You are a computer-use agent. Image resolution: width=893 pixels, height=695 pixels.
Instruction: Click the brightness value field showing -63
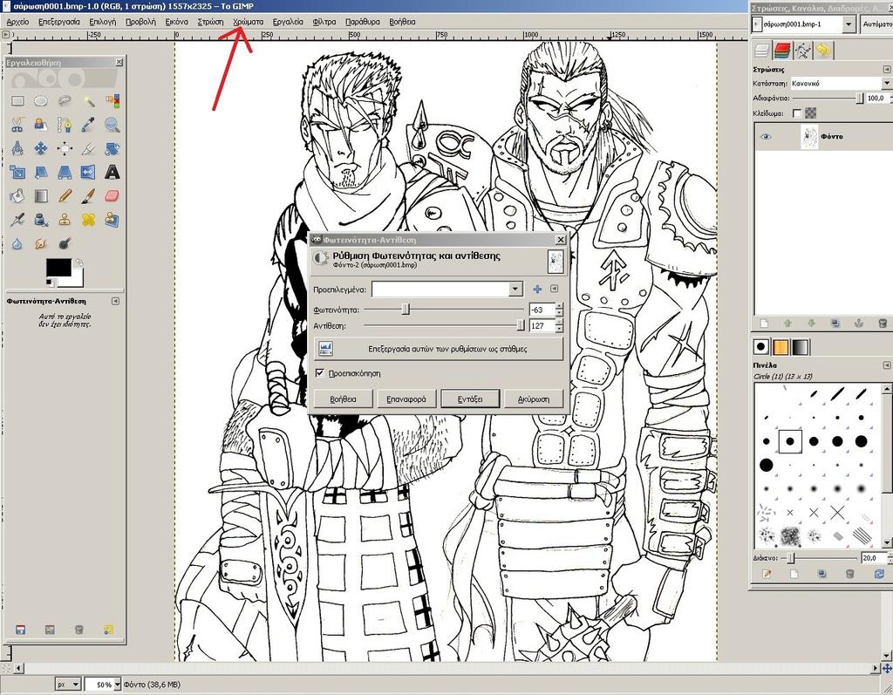click(x=542, y=310)
